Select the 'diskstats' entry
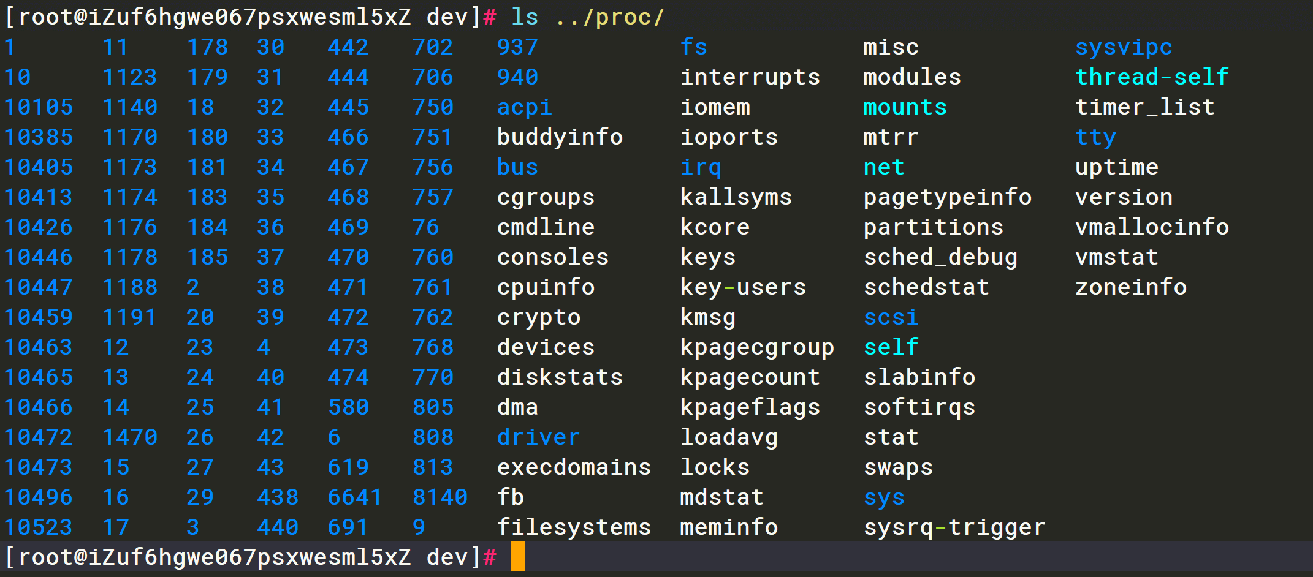Image resolution: width=1313 pixels, height=577 pixels. [x=560, y=377]
